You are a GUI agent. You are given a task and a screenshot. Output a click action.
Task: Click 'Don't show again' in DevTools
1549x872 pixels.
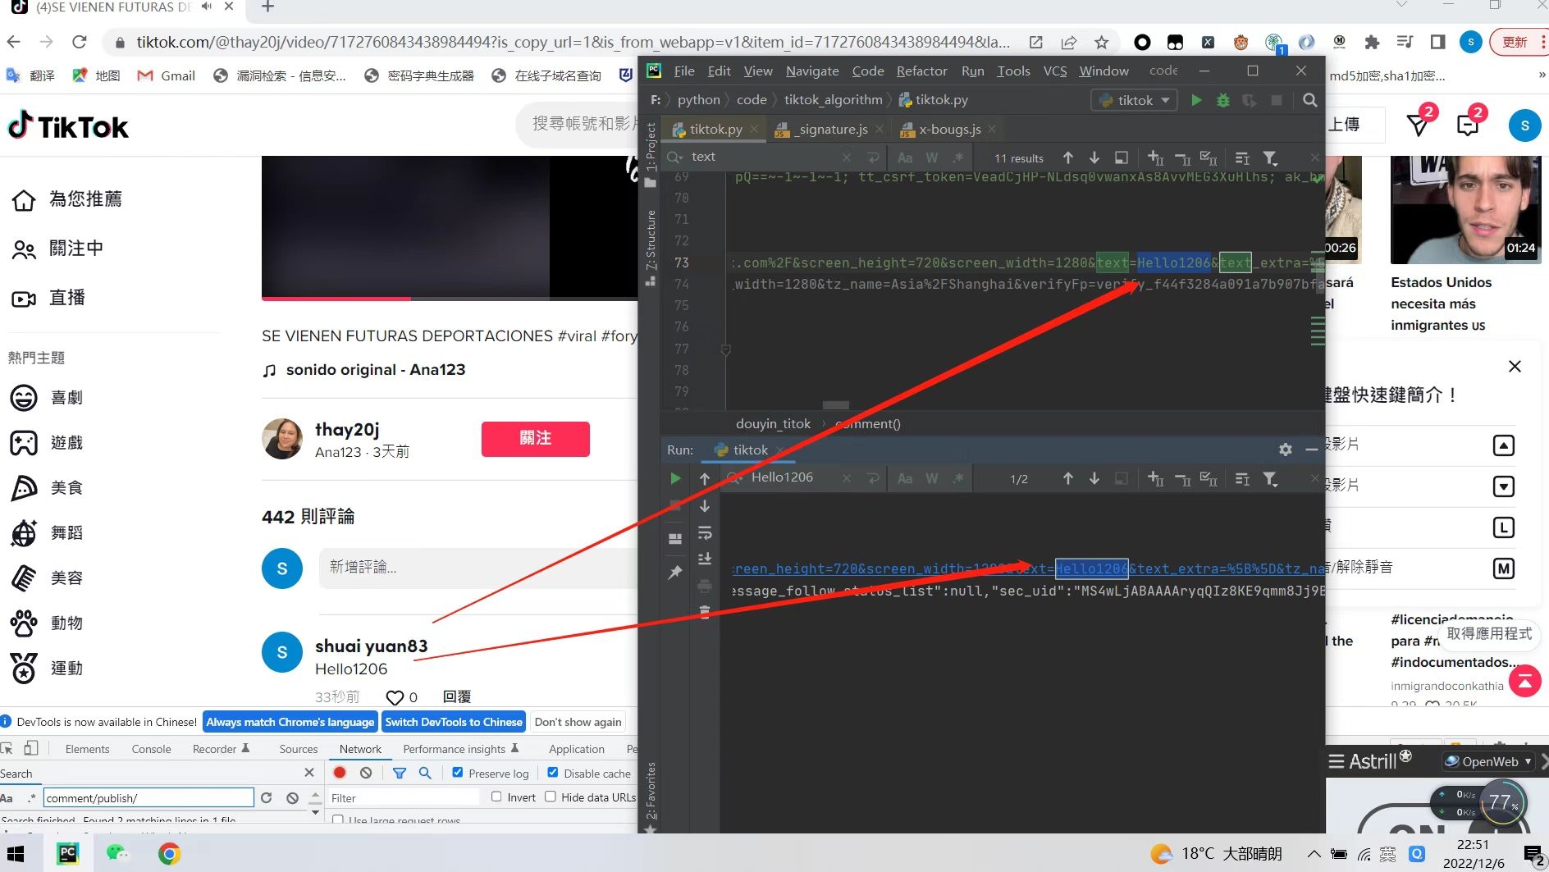pyautogui.click(x=578, y=722)
